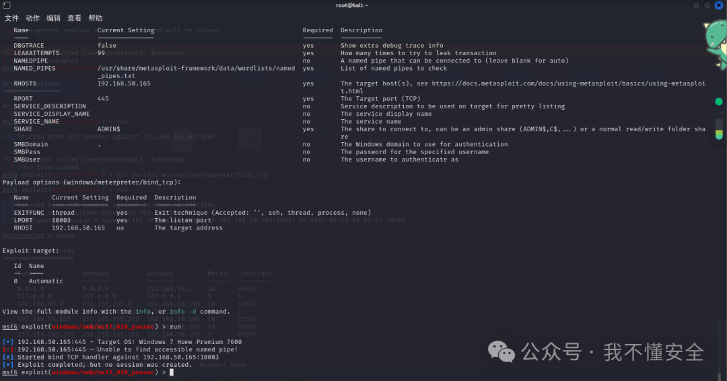
Task: Select the LPORT value 10003
Action: pyautogui.click(x=61, y=220)
